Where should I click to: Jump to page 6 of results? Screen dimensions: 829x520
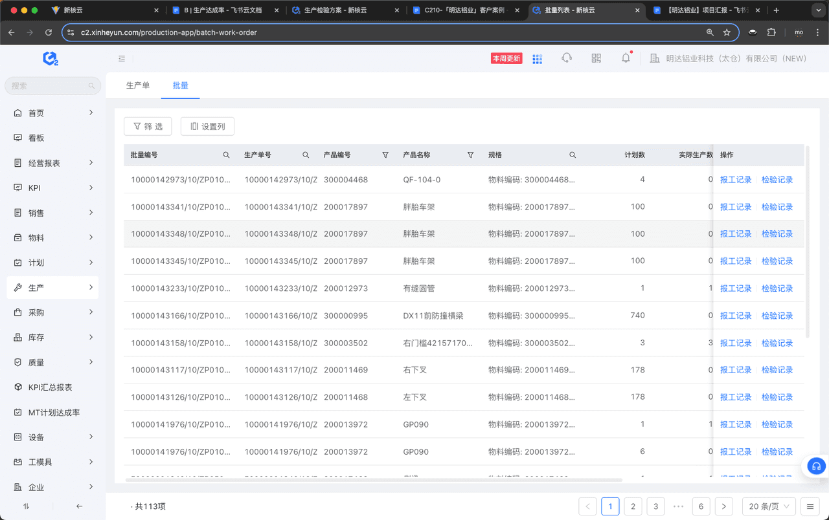click(701, 506)
